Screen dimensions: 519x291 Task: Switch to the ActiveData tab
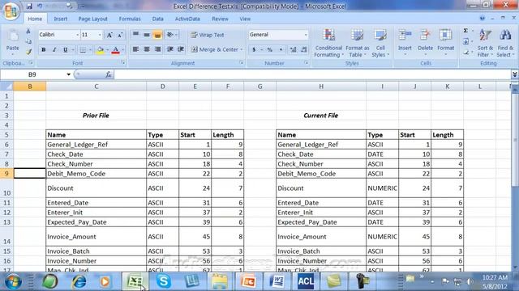[x=187, y=19]
